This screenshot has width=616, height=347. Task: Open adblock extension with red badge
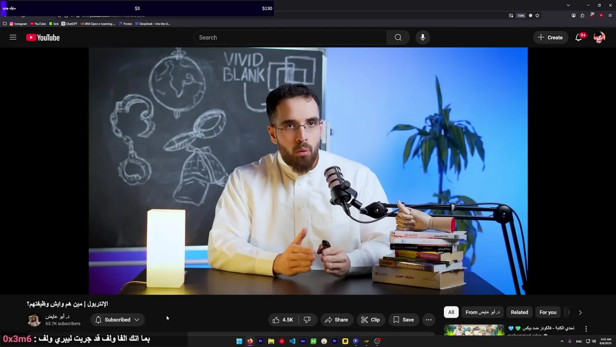tap(592, 15)
